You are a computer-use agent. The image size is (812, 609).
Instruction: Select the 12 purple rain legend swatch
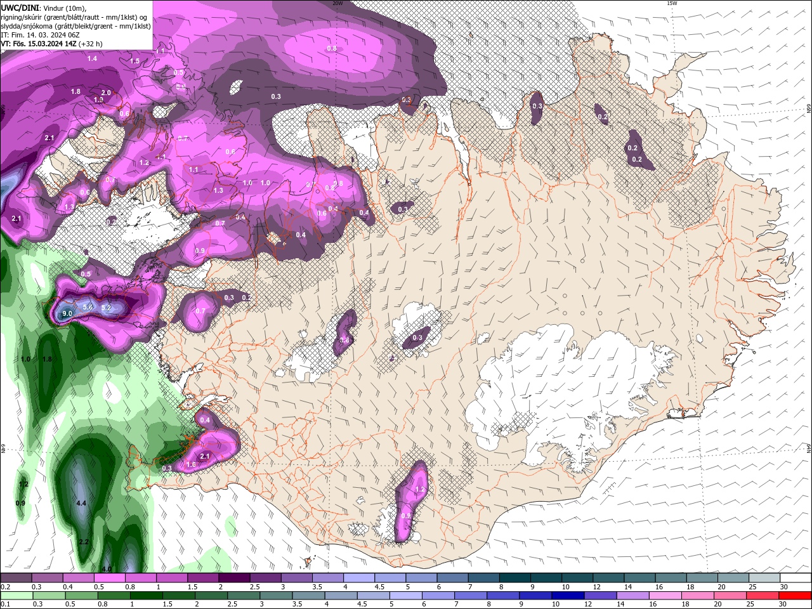click(x=600, y=596)
